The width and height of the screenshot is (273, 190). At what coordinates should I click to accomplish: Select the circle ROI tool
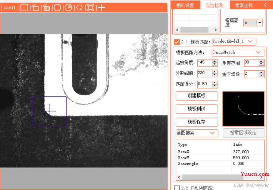point(57,7)
